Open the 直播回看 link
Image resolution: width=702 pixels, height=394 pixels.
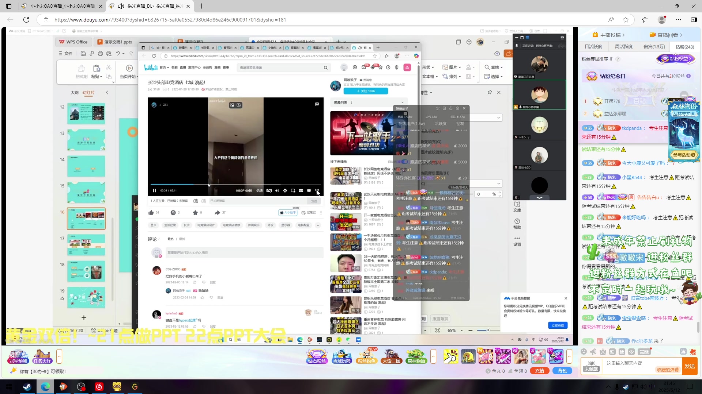(666, 35)
